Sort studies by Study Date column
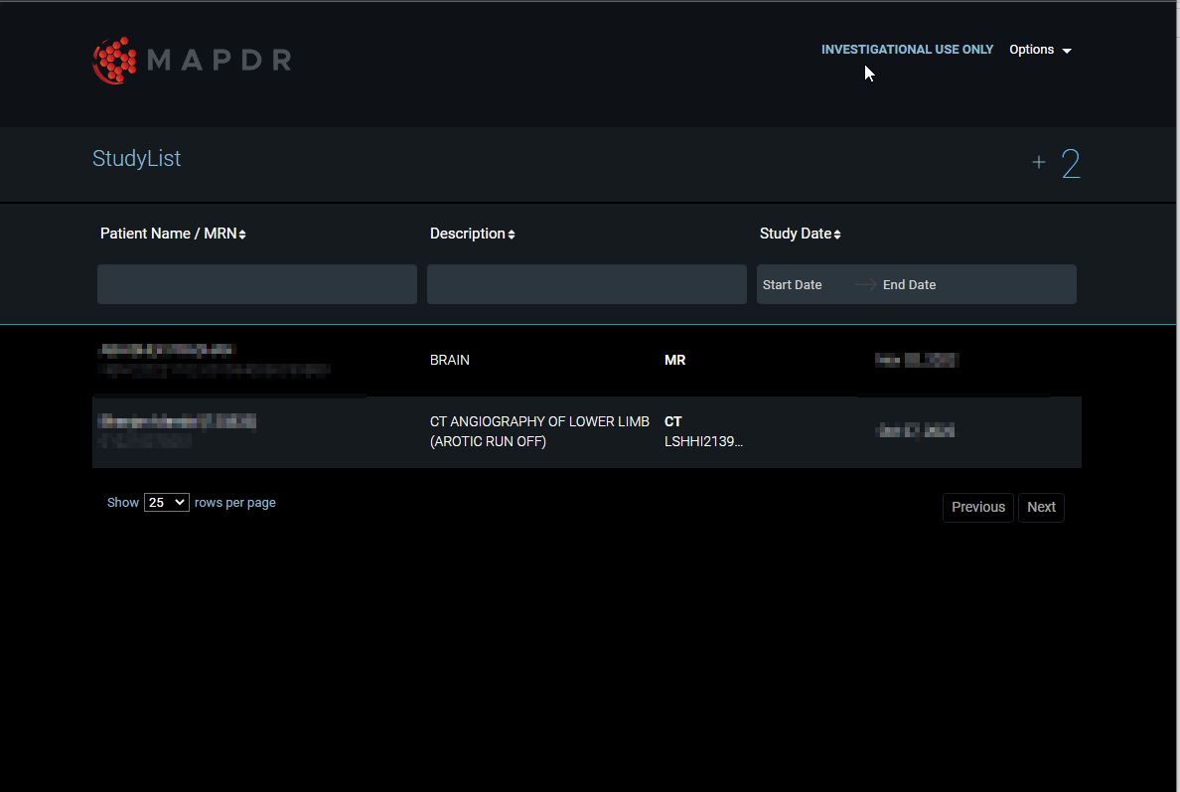Screen dimensions: 1180x792 coord(800,234)
